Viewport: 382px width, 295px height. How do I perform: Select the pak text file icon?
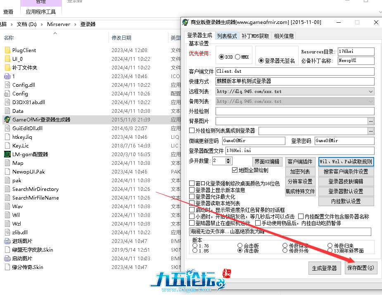click(7, 181)
